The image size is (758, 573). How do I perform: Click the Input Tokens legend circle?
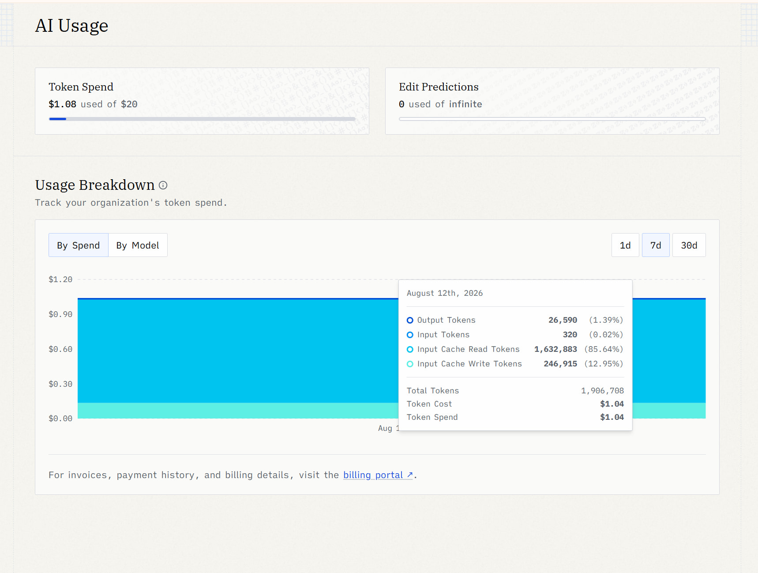click(x=410, y=335)
